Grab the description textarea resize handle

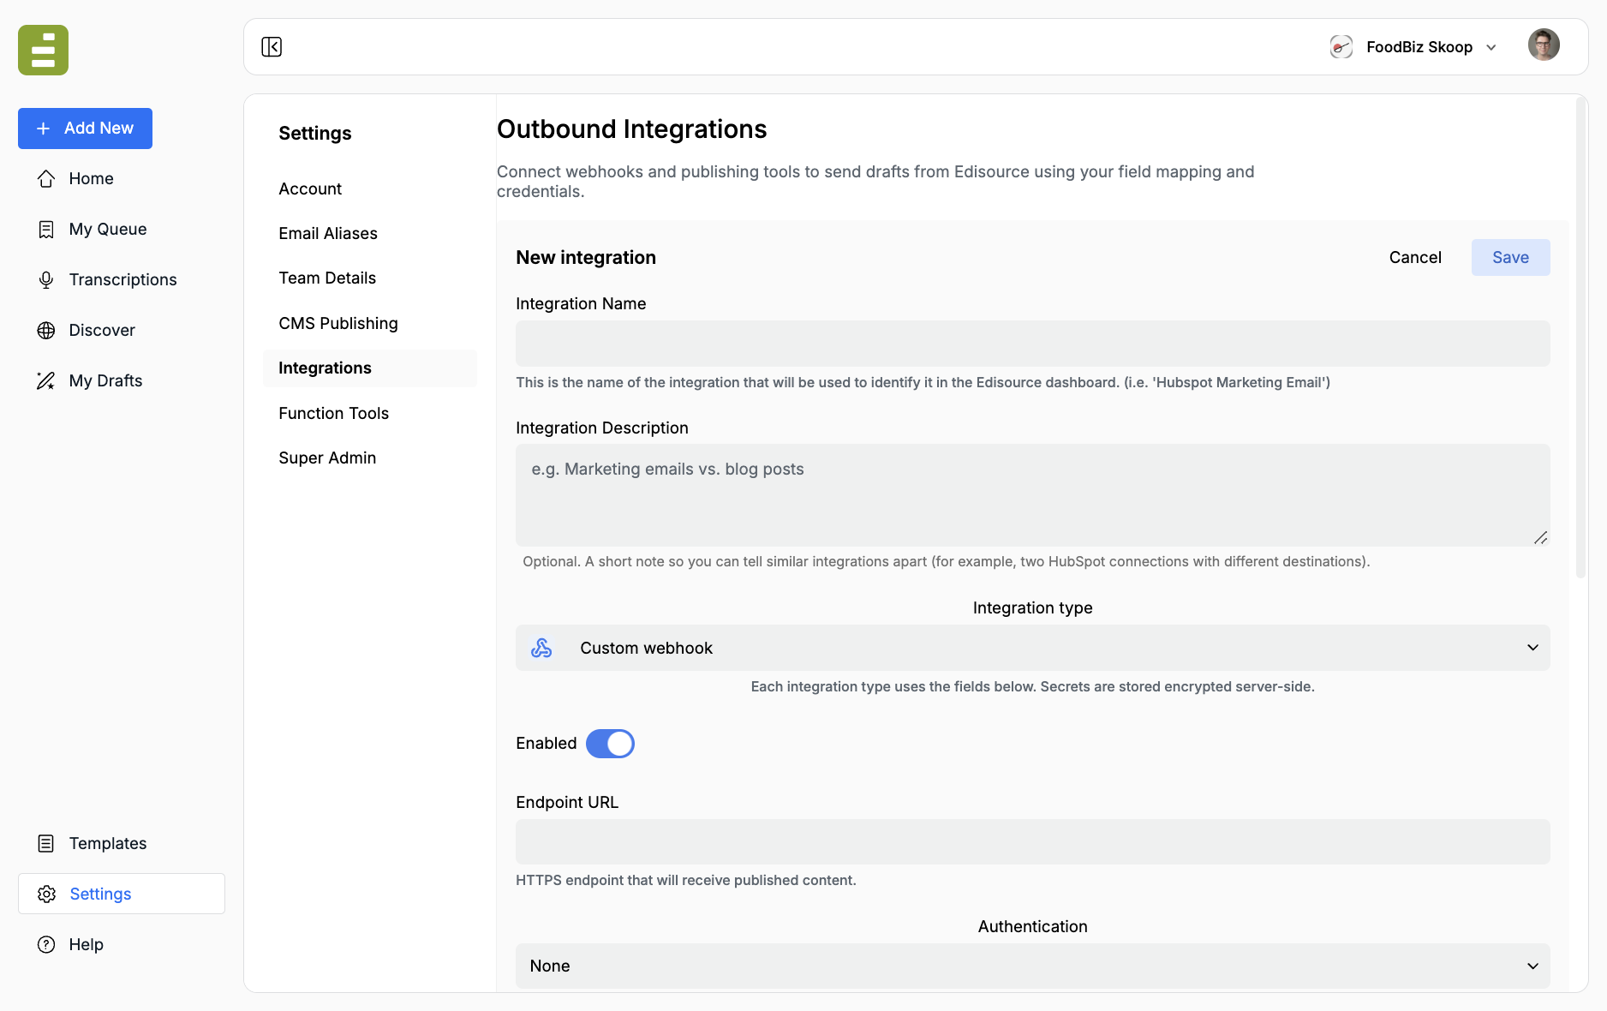[1540, 537]
